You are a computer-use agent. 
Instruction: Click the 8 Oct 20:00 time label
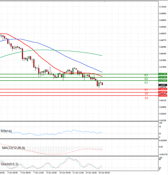point(52,173)
